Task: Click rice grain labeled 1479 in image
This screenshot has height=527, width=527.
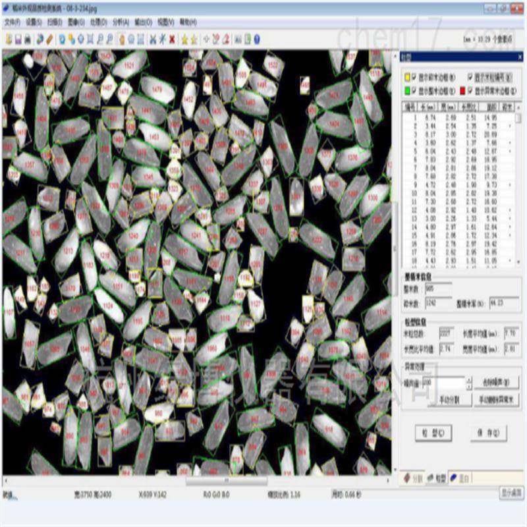Action: [x=157, y=89]
